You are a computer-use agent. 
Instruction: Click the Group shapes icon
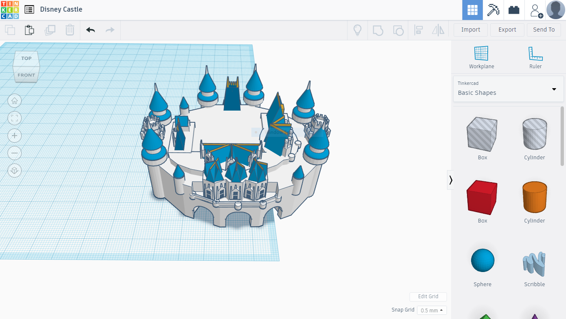378,30
